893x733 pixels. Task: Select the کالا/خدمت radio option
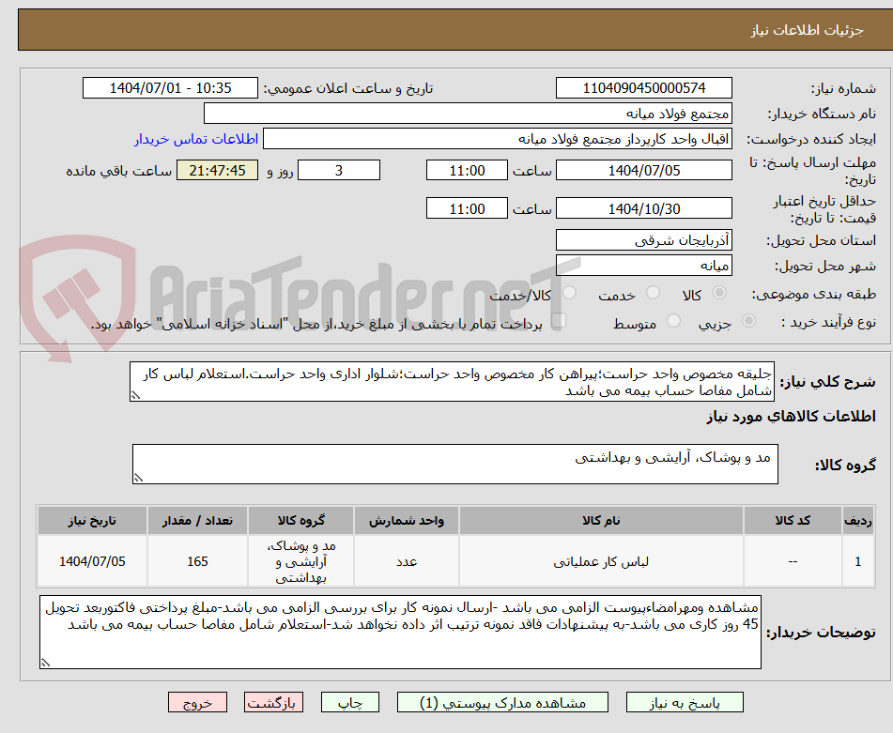(x=568, y=293)
